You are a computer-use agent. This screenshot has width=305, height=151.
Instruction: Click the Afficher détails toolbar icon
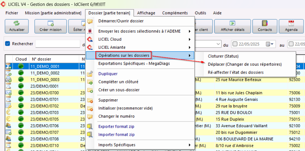click(232, 23)
